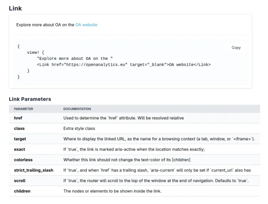Copy the Link code example

236,48
